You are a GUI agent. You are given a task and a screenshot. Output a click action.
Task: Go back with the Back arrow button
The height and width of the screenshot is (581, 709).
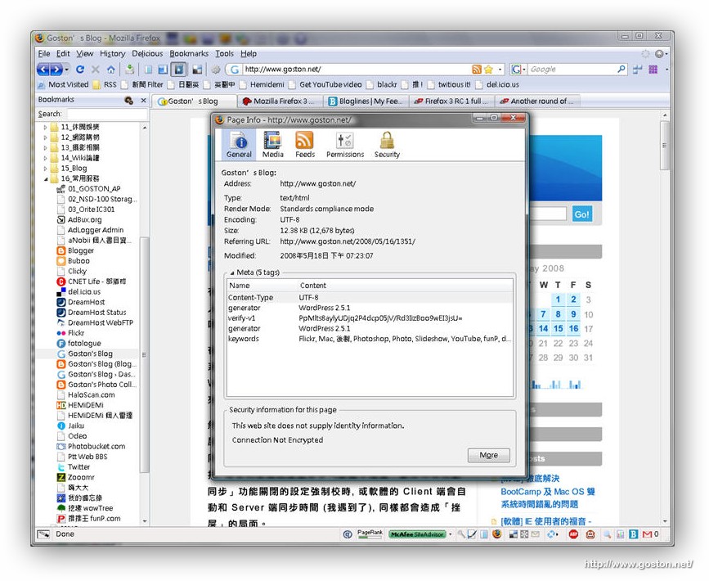tap(43, 70)
